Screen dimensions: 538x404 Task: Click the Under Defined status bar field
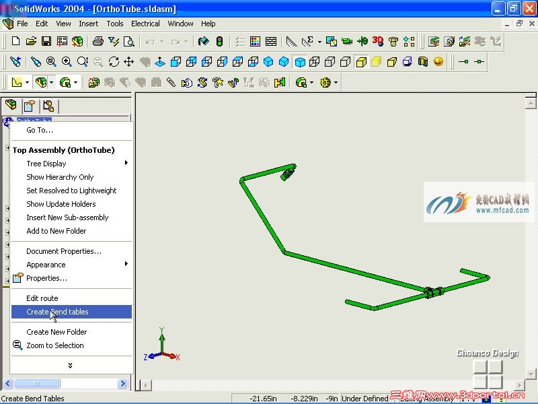[x=364, y=399]
